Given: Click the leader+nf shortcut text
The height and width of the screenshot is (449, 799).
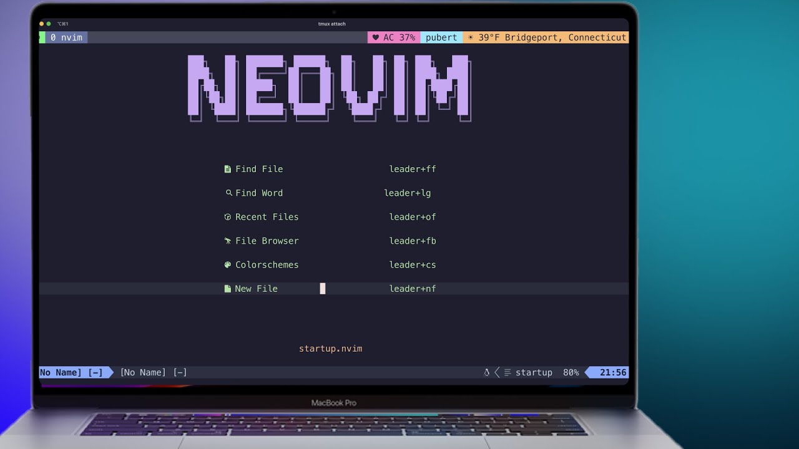Looking at the screenshot, I should (413, 289).
